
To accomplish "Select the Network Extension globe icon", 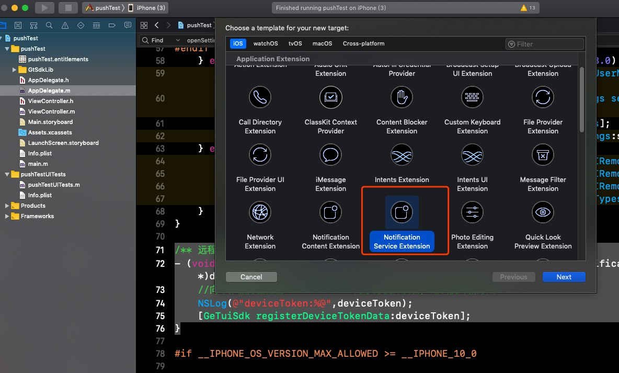I will tap(260, 212).
